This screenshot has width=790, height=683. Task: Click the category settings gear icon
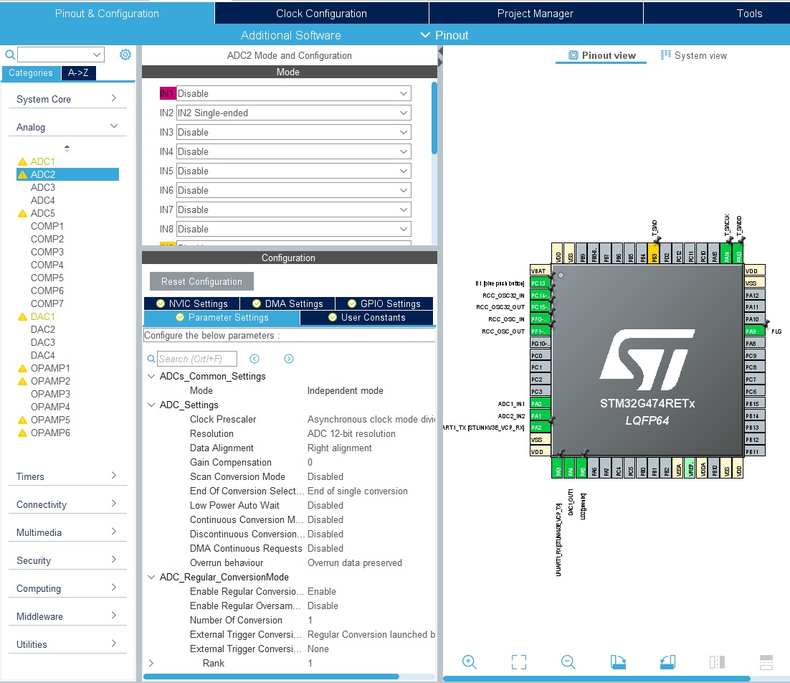click(x=125, y=55)
